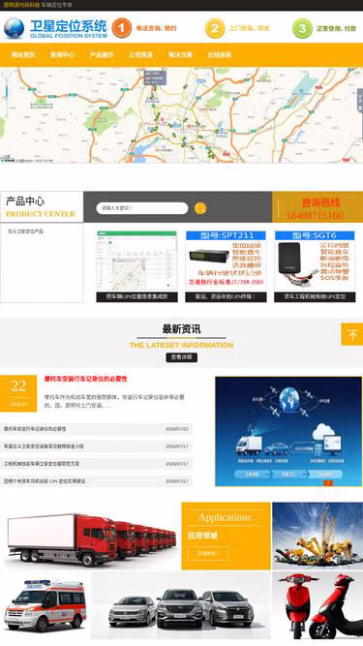Click the date box showing 22
This screenshot has height=646, width=363.
[18, 393]
